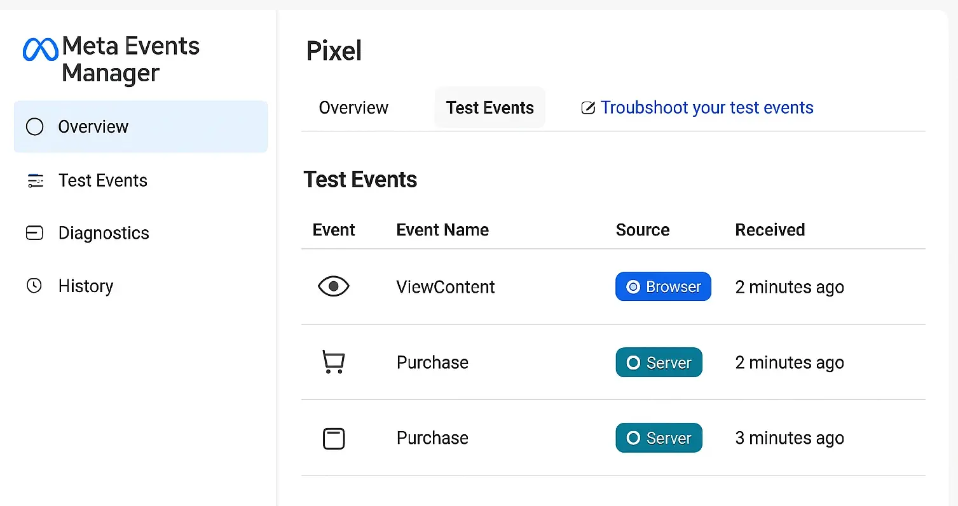Click the Diagnostics card icon in sidebar

click(34, 233)
